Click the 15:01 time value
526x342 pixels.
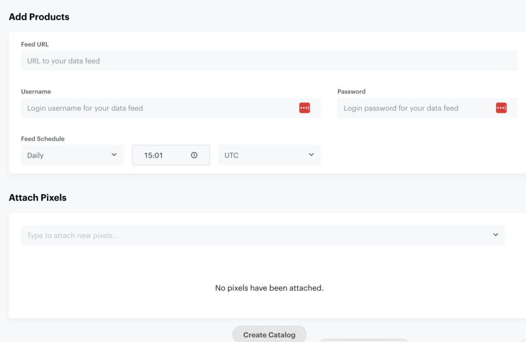point(153,156)
